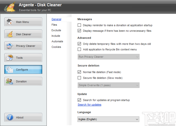Toggle 'Only delete temporary files' checkbox
Image resolution: width=176 pixels, height=126 pixels.
click(79, 44)
